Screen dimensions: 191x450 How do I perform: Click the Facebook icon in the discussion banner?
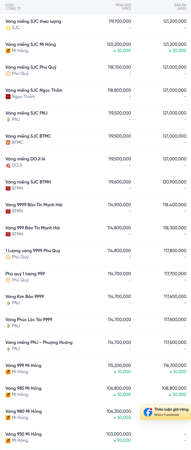148,412
